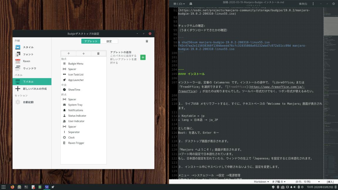Viewport: 338px width, 190px height.
Task: Open the Markdown language dropdown
Action: [261, 181]
